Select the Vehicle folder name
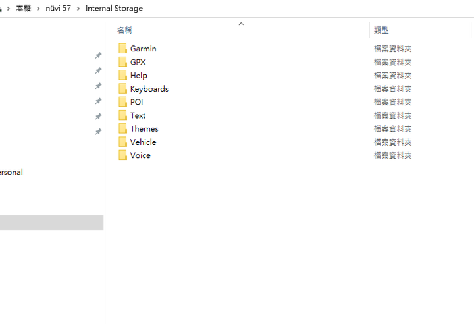This screenshot has width=474, height=324. point(143,142)
